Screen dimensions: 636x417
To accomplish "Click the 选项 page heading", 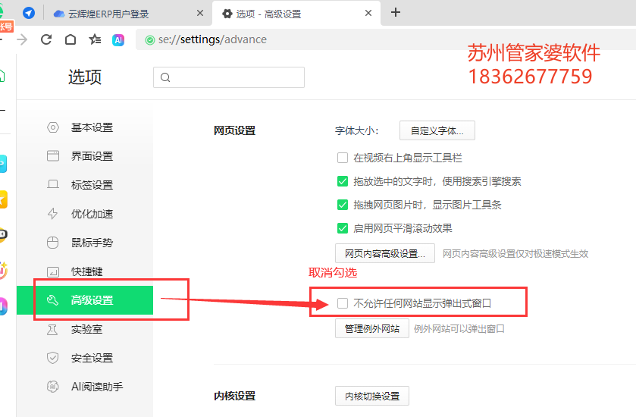I will pos(85,77).
